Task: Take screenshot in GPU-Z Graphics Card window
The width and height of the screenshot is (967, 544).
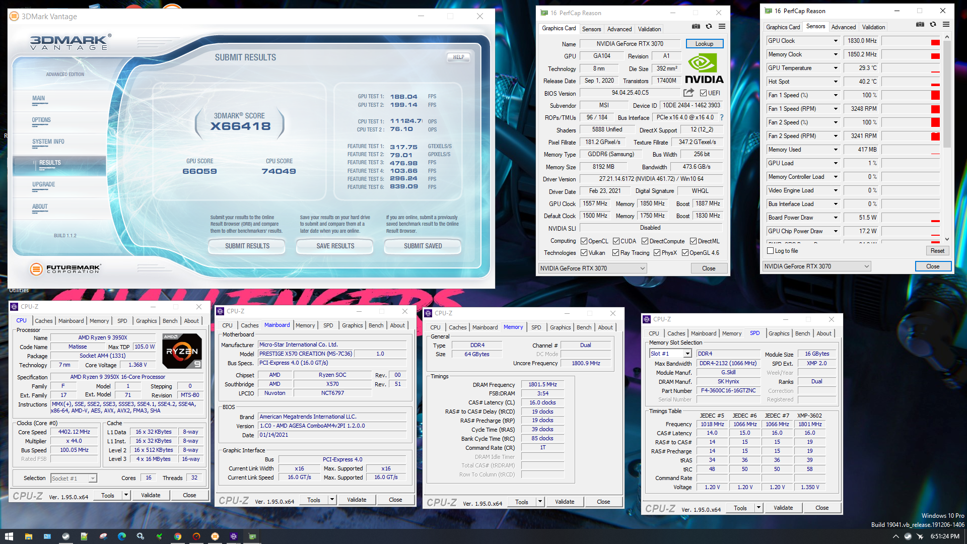Action: pyautogui.click(x=696, y=27)
